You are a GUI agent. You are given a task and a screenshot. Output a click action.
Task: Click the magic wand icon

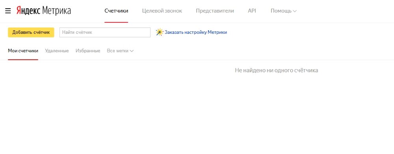tap(159, 32)
